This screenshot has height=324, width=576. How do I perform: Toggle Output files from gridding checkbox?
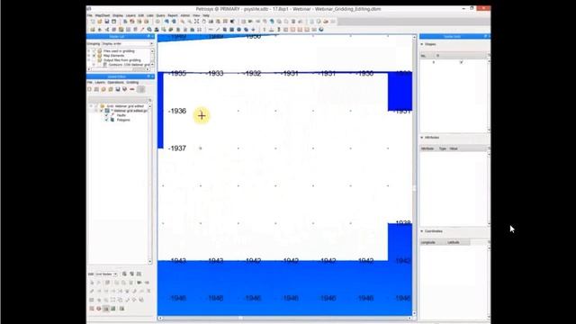click(x=94, y=60)
